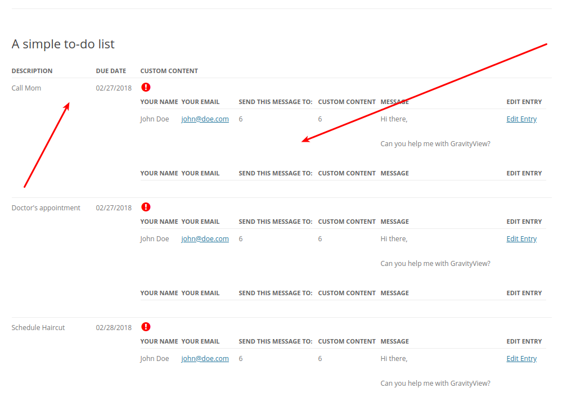Click the red alert icon for Schedule Haircut
The width and height of the screenshot is (567, 397).
click(146, 327)
